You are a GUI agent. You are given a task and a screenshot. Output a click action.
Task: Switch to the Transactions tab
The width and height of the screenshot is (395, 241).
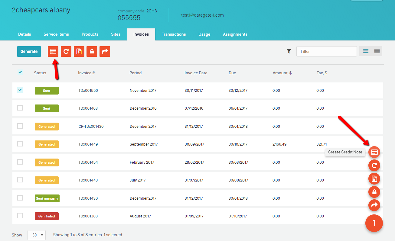coord(174,34)
